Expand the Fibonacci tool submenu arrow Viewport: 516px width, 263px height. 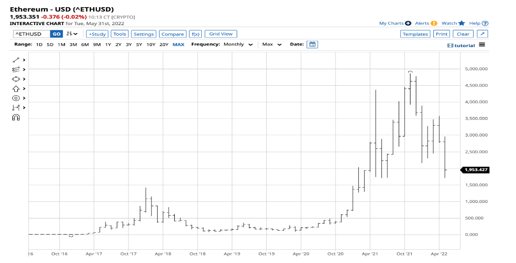coord(24,70)
